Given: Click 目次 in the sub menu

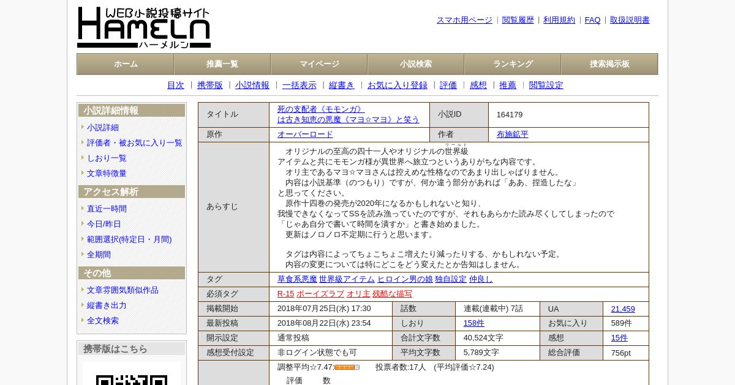Looking at the screenshot, I should pos(176,86).
